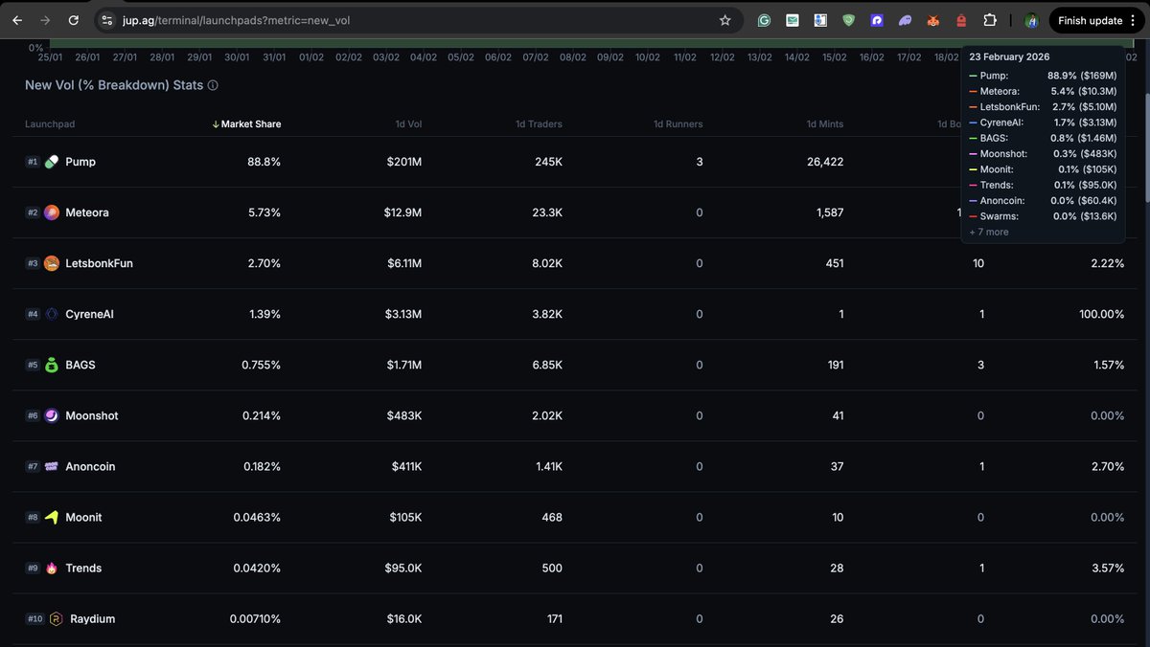Select the Trends launchpad name
This screenshot has height=647, width=1150.
click(x=83, y=568)
